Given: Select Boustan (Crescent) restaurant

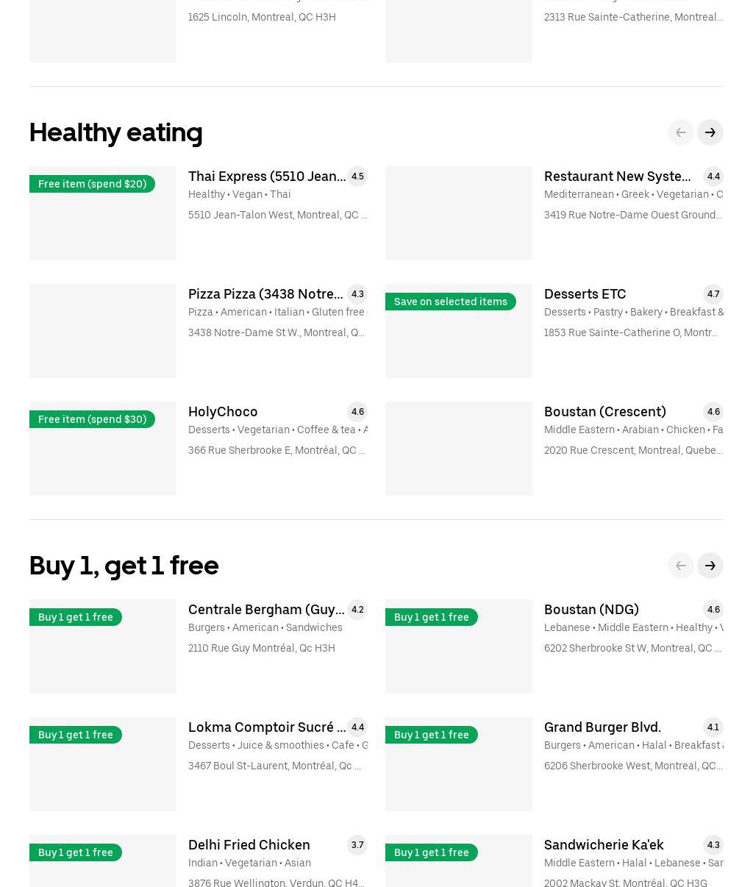Looking at the screenshot, I should click(x=604, y=412).
